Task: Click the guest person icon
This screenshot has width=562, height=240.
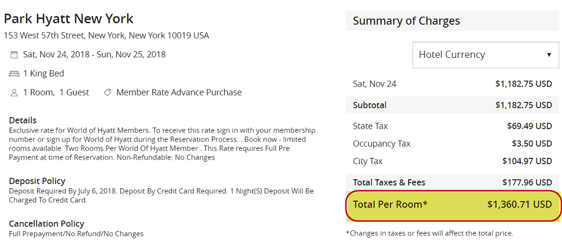Action: point(14,93)
